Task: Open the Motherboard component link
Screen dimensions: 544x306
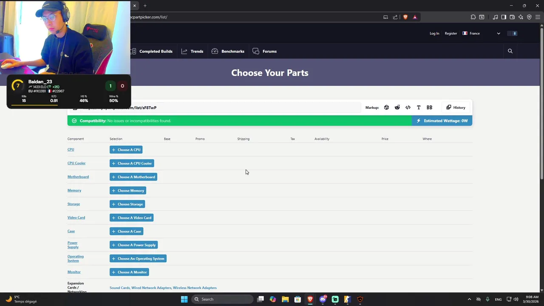Action: tap(78, 177)
